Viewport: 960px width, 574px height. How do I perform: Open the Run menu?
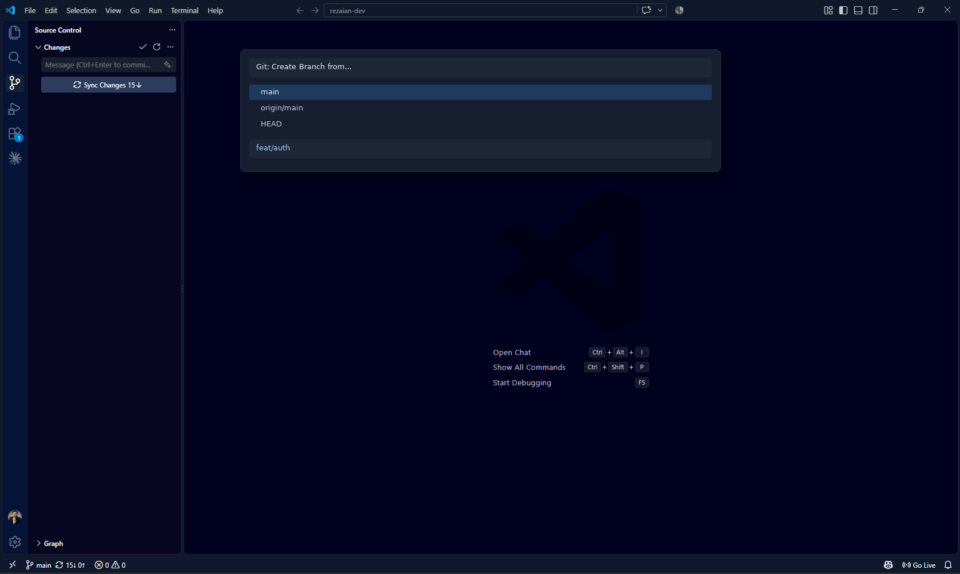[155, 10]
